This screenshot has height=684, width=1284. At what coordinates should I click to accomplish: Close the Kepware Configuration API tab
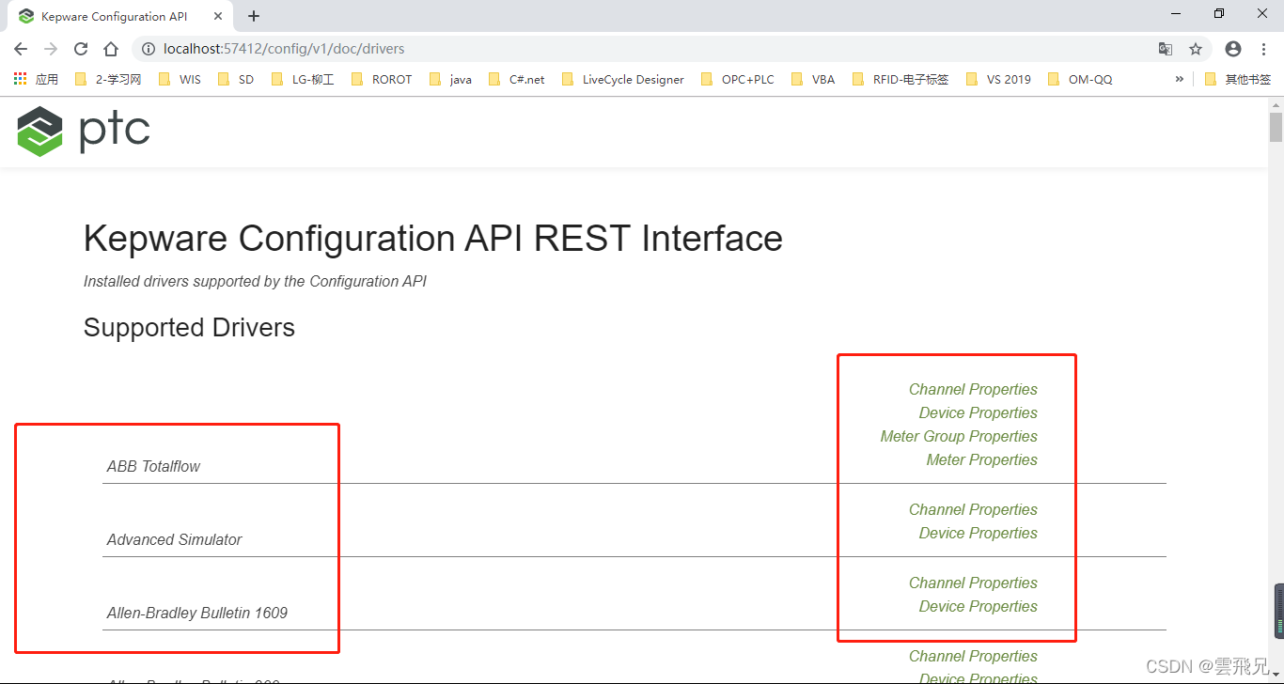pyautogui.click(x=218, y=16)
